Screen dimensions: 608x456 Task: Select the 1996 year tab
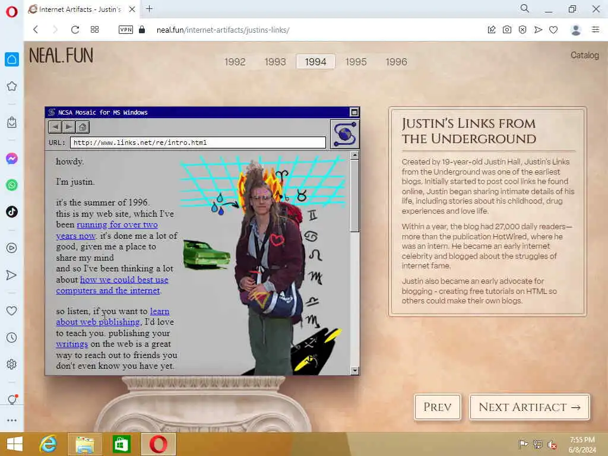tap(396, 62)
